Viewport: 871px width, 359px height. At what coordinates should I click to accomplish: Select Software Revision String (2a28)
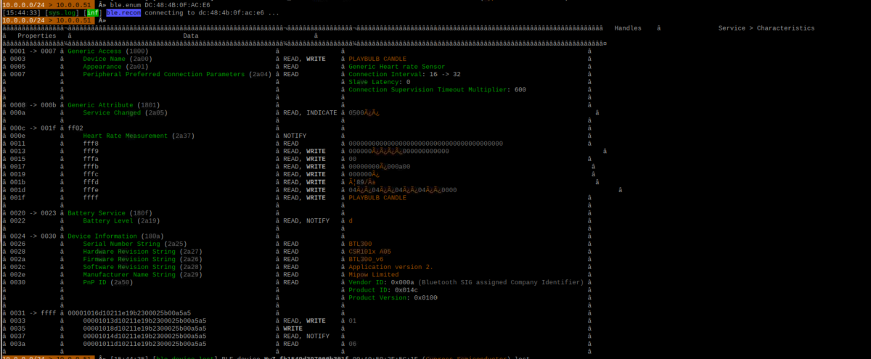tap(143, 267)
